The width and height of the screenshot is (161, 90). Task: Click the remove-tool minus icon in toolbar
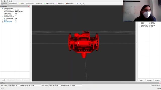coord(80,4)
